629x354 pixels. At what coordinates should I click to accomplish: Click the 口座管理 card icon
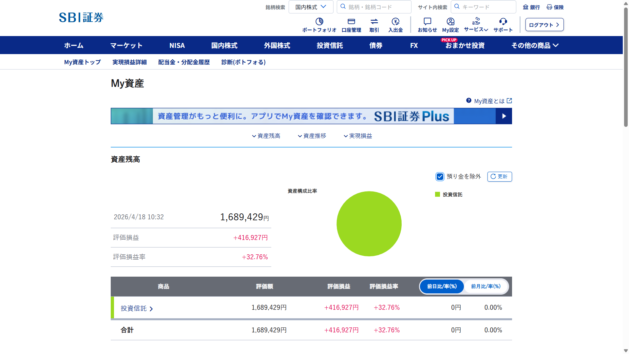point(351,22)
